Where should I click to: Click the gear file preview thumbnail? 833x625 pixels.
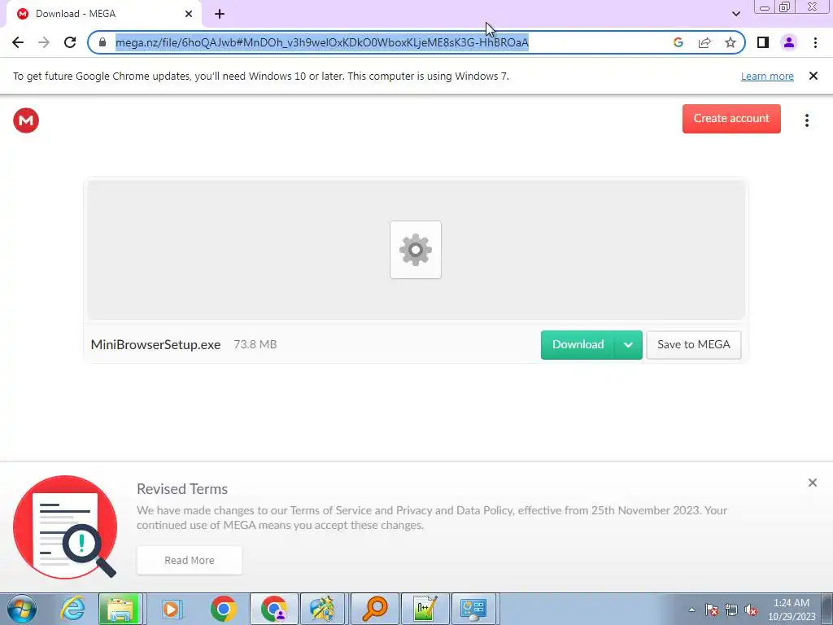pos(416,250)
